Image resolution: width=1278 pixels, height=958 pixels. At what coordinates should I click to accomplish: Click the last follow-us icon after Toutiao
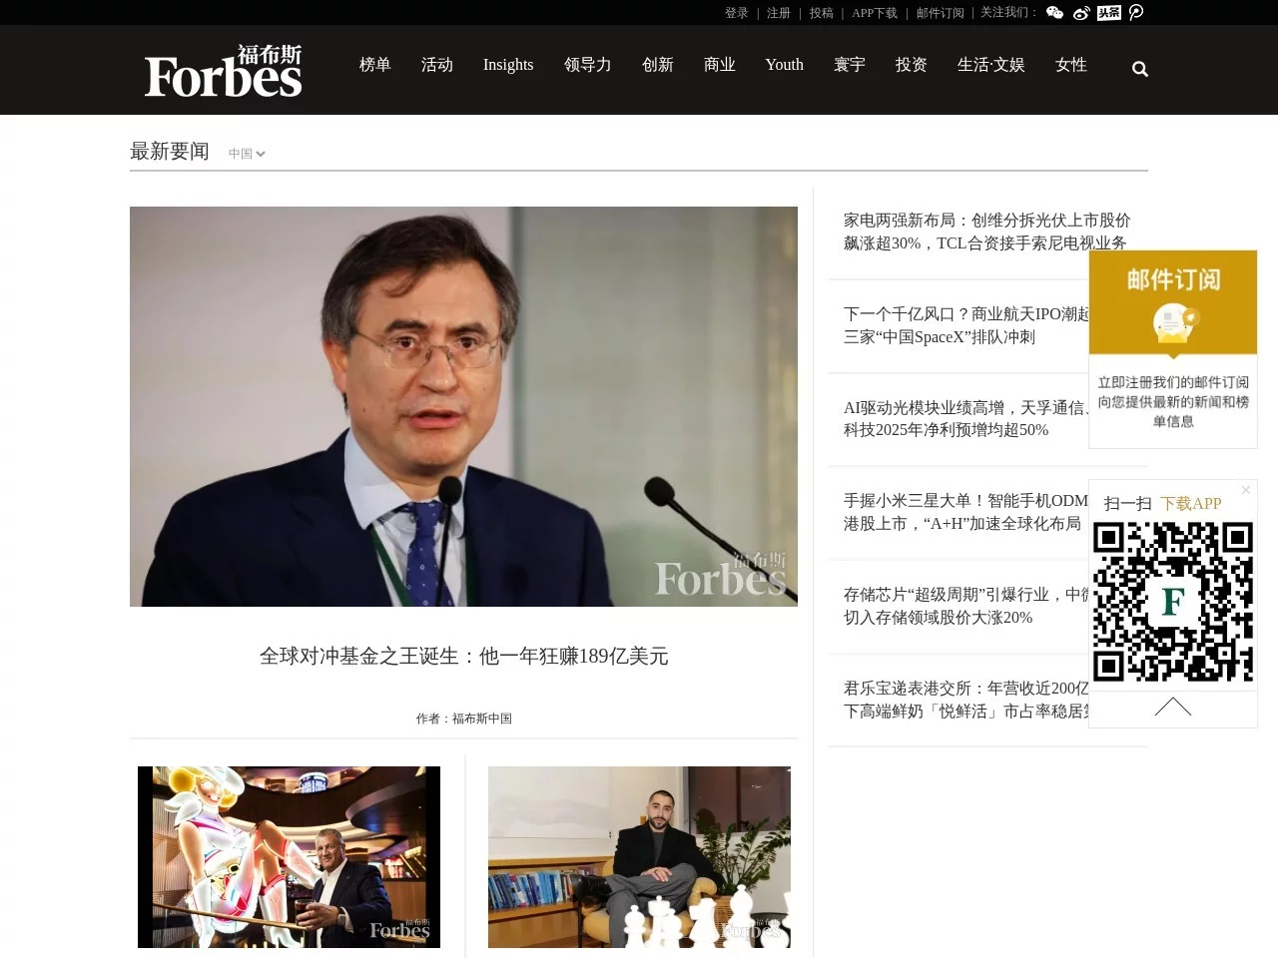point(1136,13)
